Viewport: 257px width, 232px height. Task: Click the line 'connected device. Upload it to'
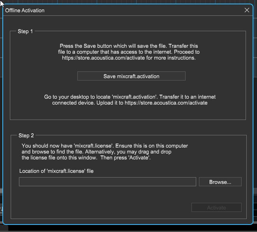click(x=130, y=103)
